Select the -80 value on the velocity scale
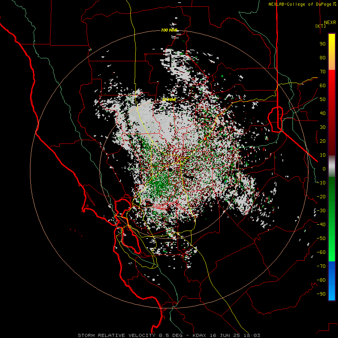 click(321, 280)
